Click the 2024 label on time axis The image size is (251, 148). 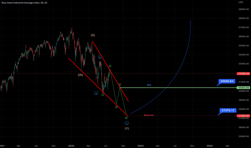coord(210,146)
